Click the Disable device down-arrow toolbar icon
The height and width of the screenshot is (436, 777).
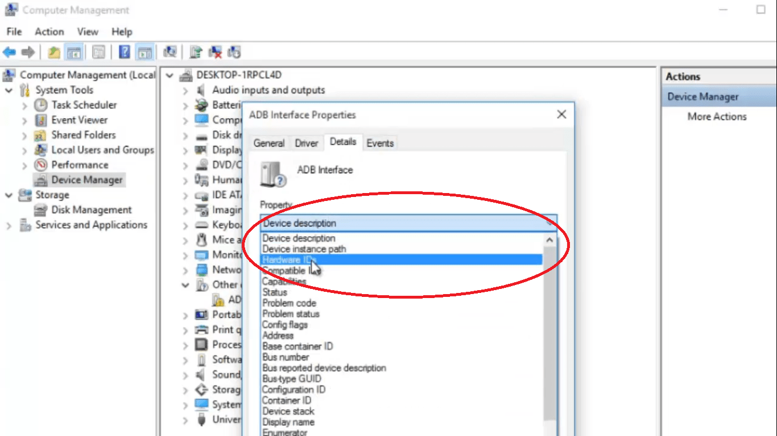pos(234,53)
